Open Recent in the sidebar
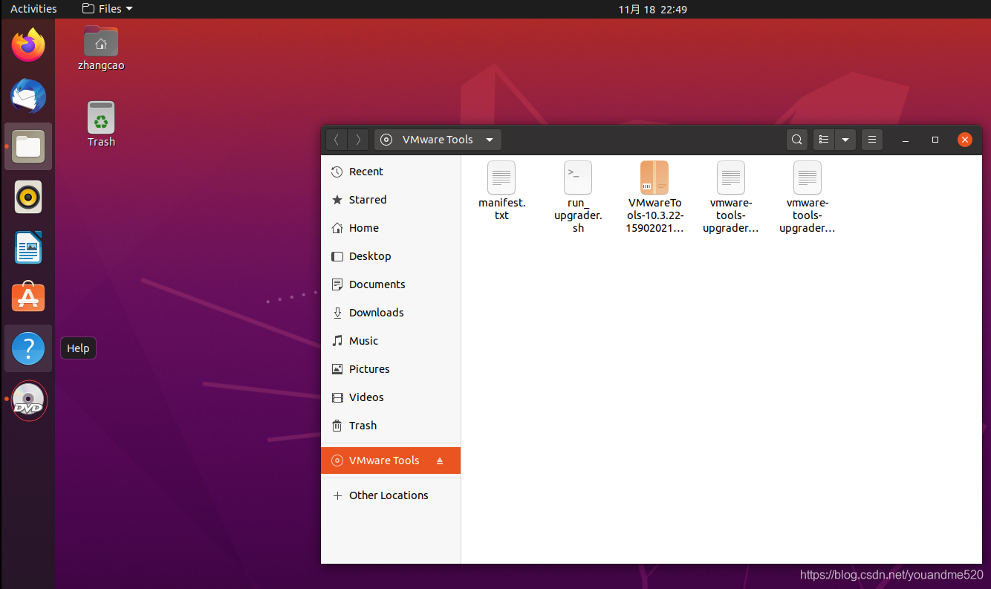 click(391, 172)
